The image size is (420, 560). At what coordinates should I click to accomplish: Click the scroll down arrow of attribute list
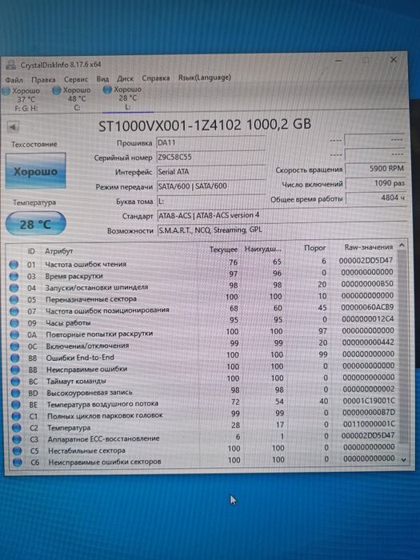[404, 460]
